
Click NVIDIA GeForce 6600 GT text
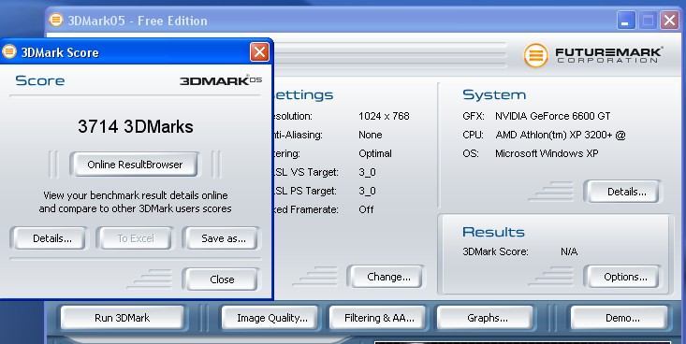(x=552, y=116)
